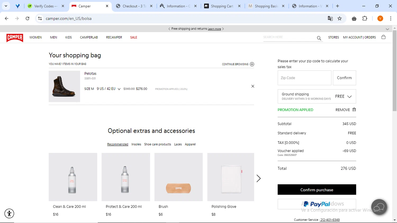Bookmark this page with star icon

tap(340, 19)
